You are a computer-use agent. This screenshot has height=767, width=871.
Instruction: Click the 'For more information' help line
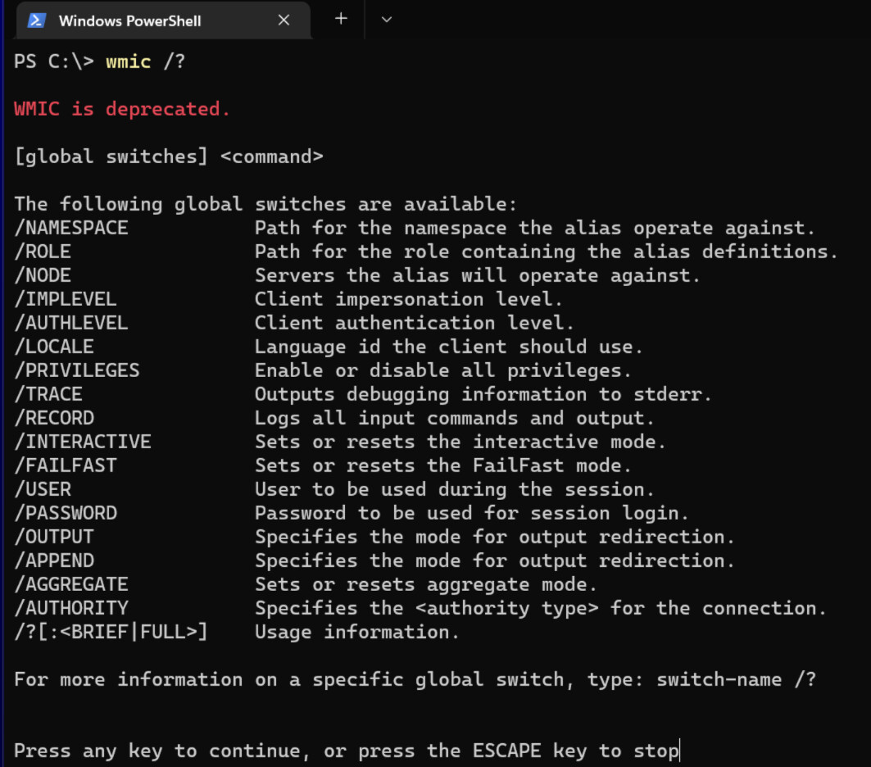click(415, 679)
